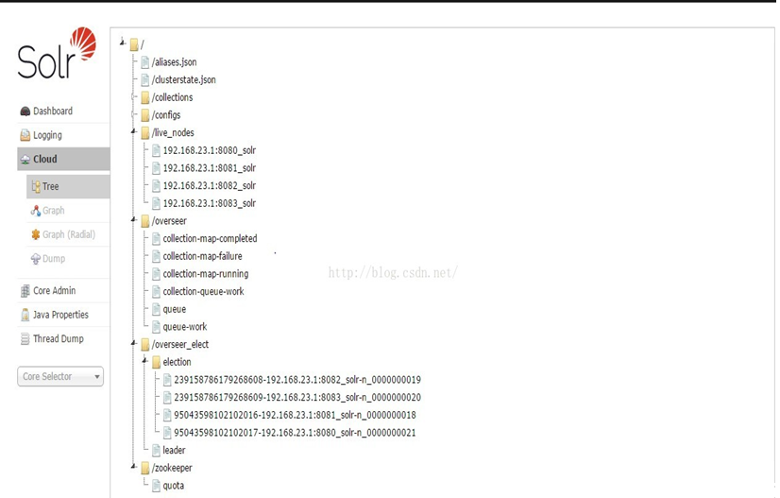
Task: Open the Dashboard page
Action: [x=53, y=112]
